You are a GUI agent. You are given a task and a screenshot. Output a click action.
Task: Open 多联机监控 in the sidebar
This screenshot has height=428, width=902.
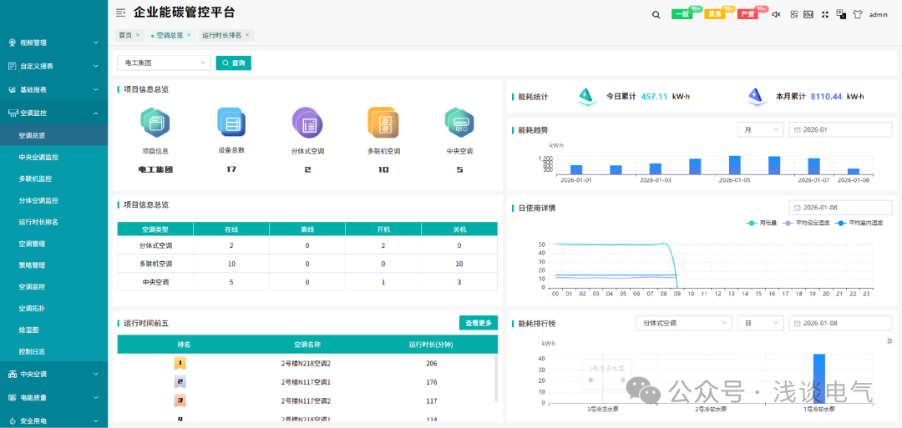(53, 179)
